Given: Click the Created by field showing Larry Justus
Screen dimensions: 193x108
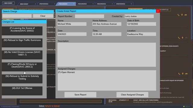Looking at the screenshot, I should click(x=139, y=16).
